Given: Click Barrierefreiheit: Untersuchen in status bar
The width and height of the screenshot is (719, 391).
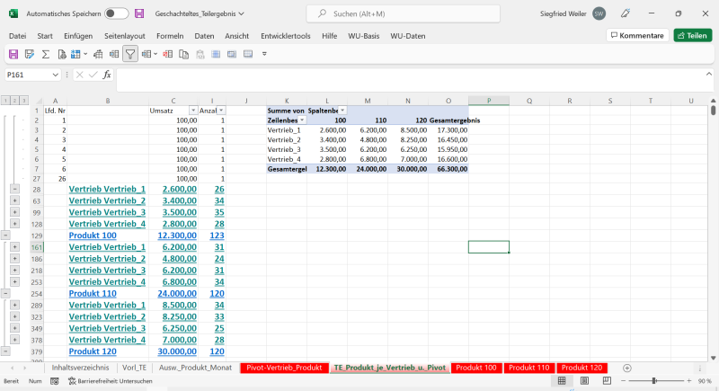Looking at the screenshot, I should click(110, 381).
